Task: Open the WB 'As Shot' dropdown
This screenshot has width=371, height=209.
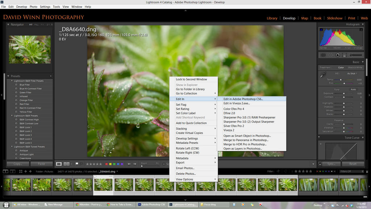Action: click(352, 74)
